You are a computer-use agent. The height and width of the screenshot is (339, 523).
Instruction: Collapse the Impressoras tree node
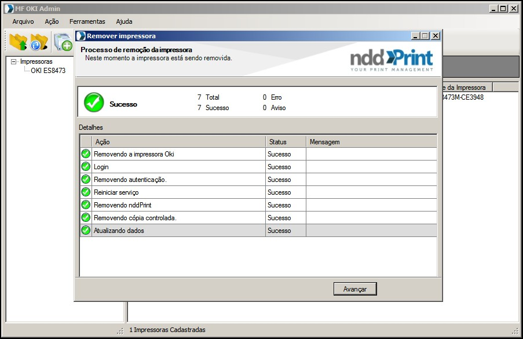pos(14,61)
